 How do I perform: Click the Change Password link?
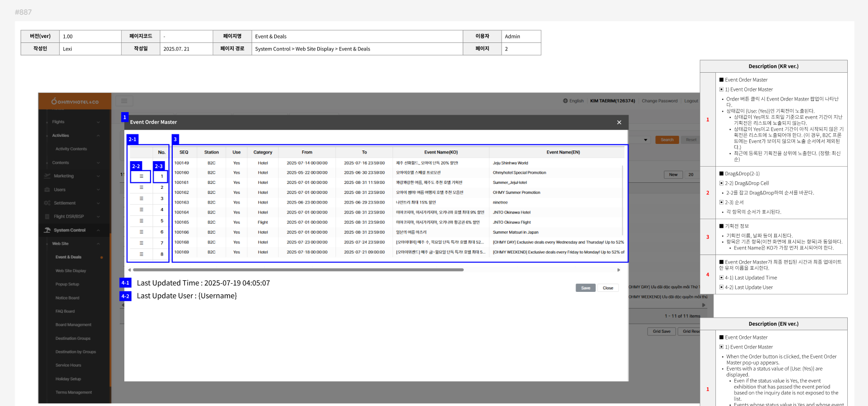(x=659, y=101)
